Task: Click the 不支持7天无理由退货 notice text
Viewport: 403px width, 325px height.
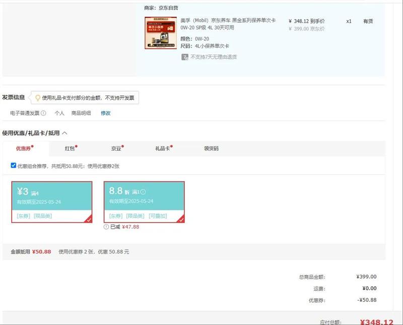Action: pos(214,57)
